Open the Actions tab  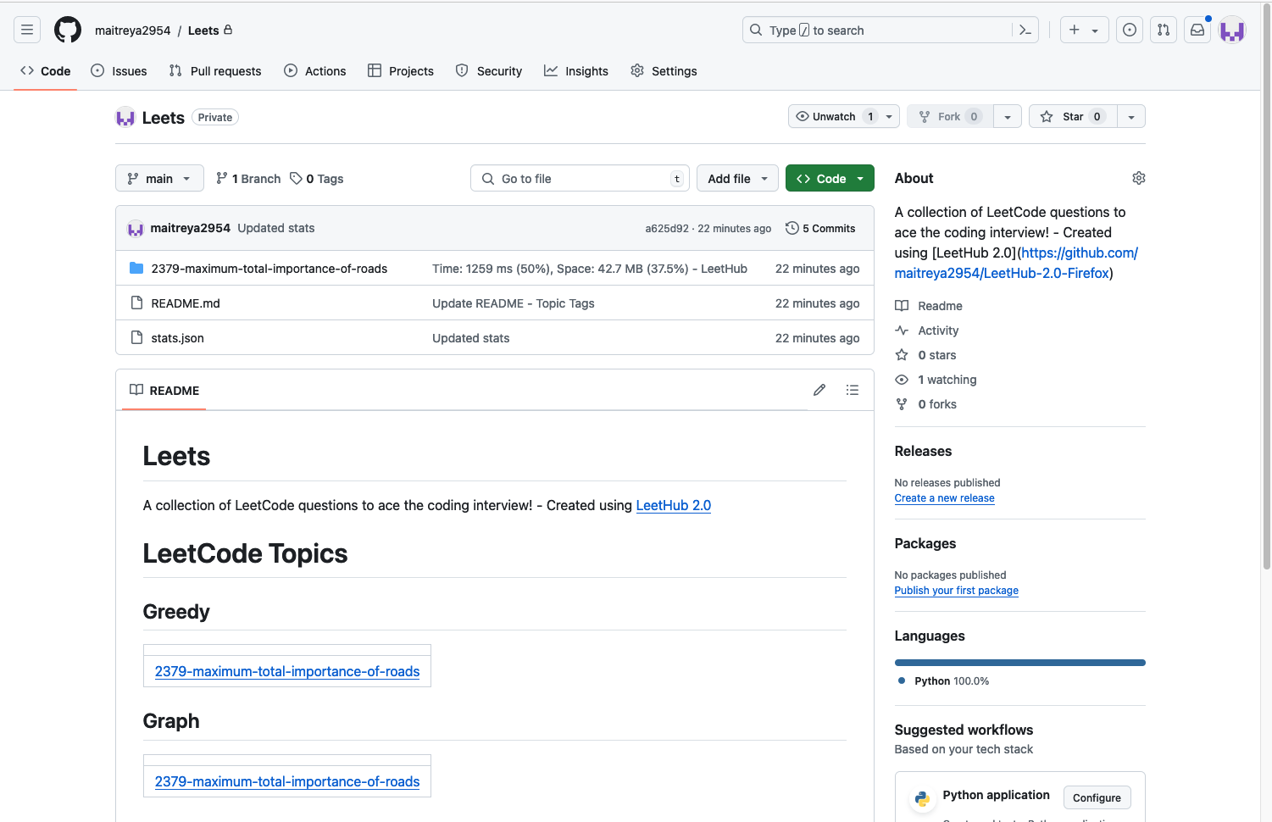click(x=315, y=71)
